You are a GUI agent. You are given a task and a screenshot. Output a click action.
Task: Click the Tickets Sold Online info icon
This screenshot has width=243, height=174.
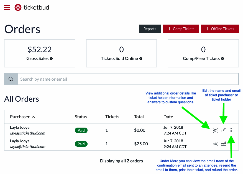pos(141,59)
